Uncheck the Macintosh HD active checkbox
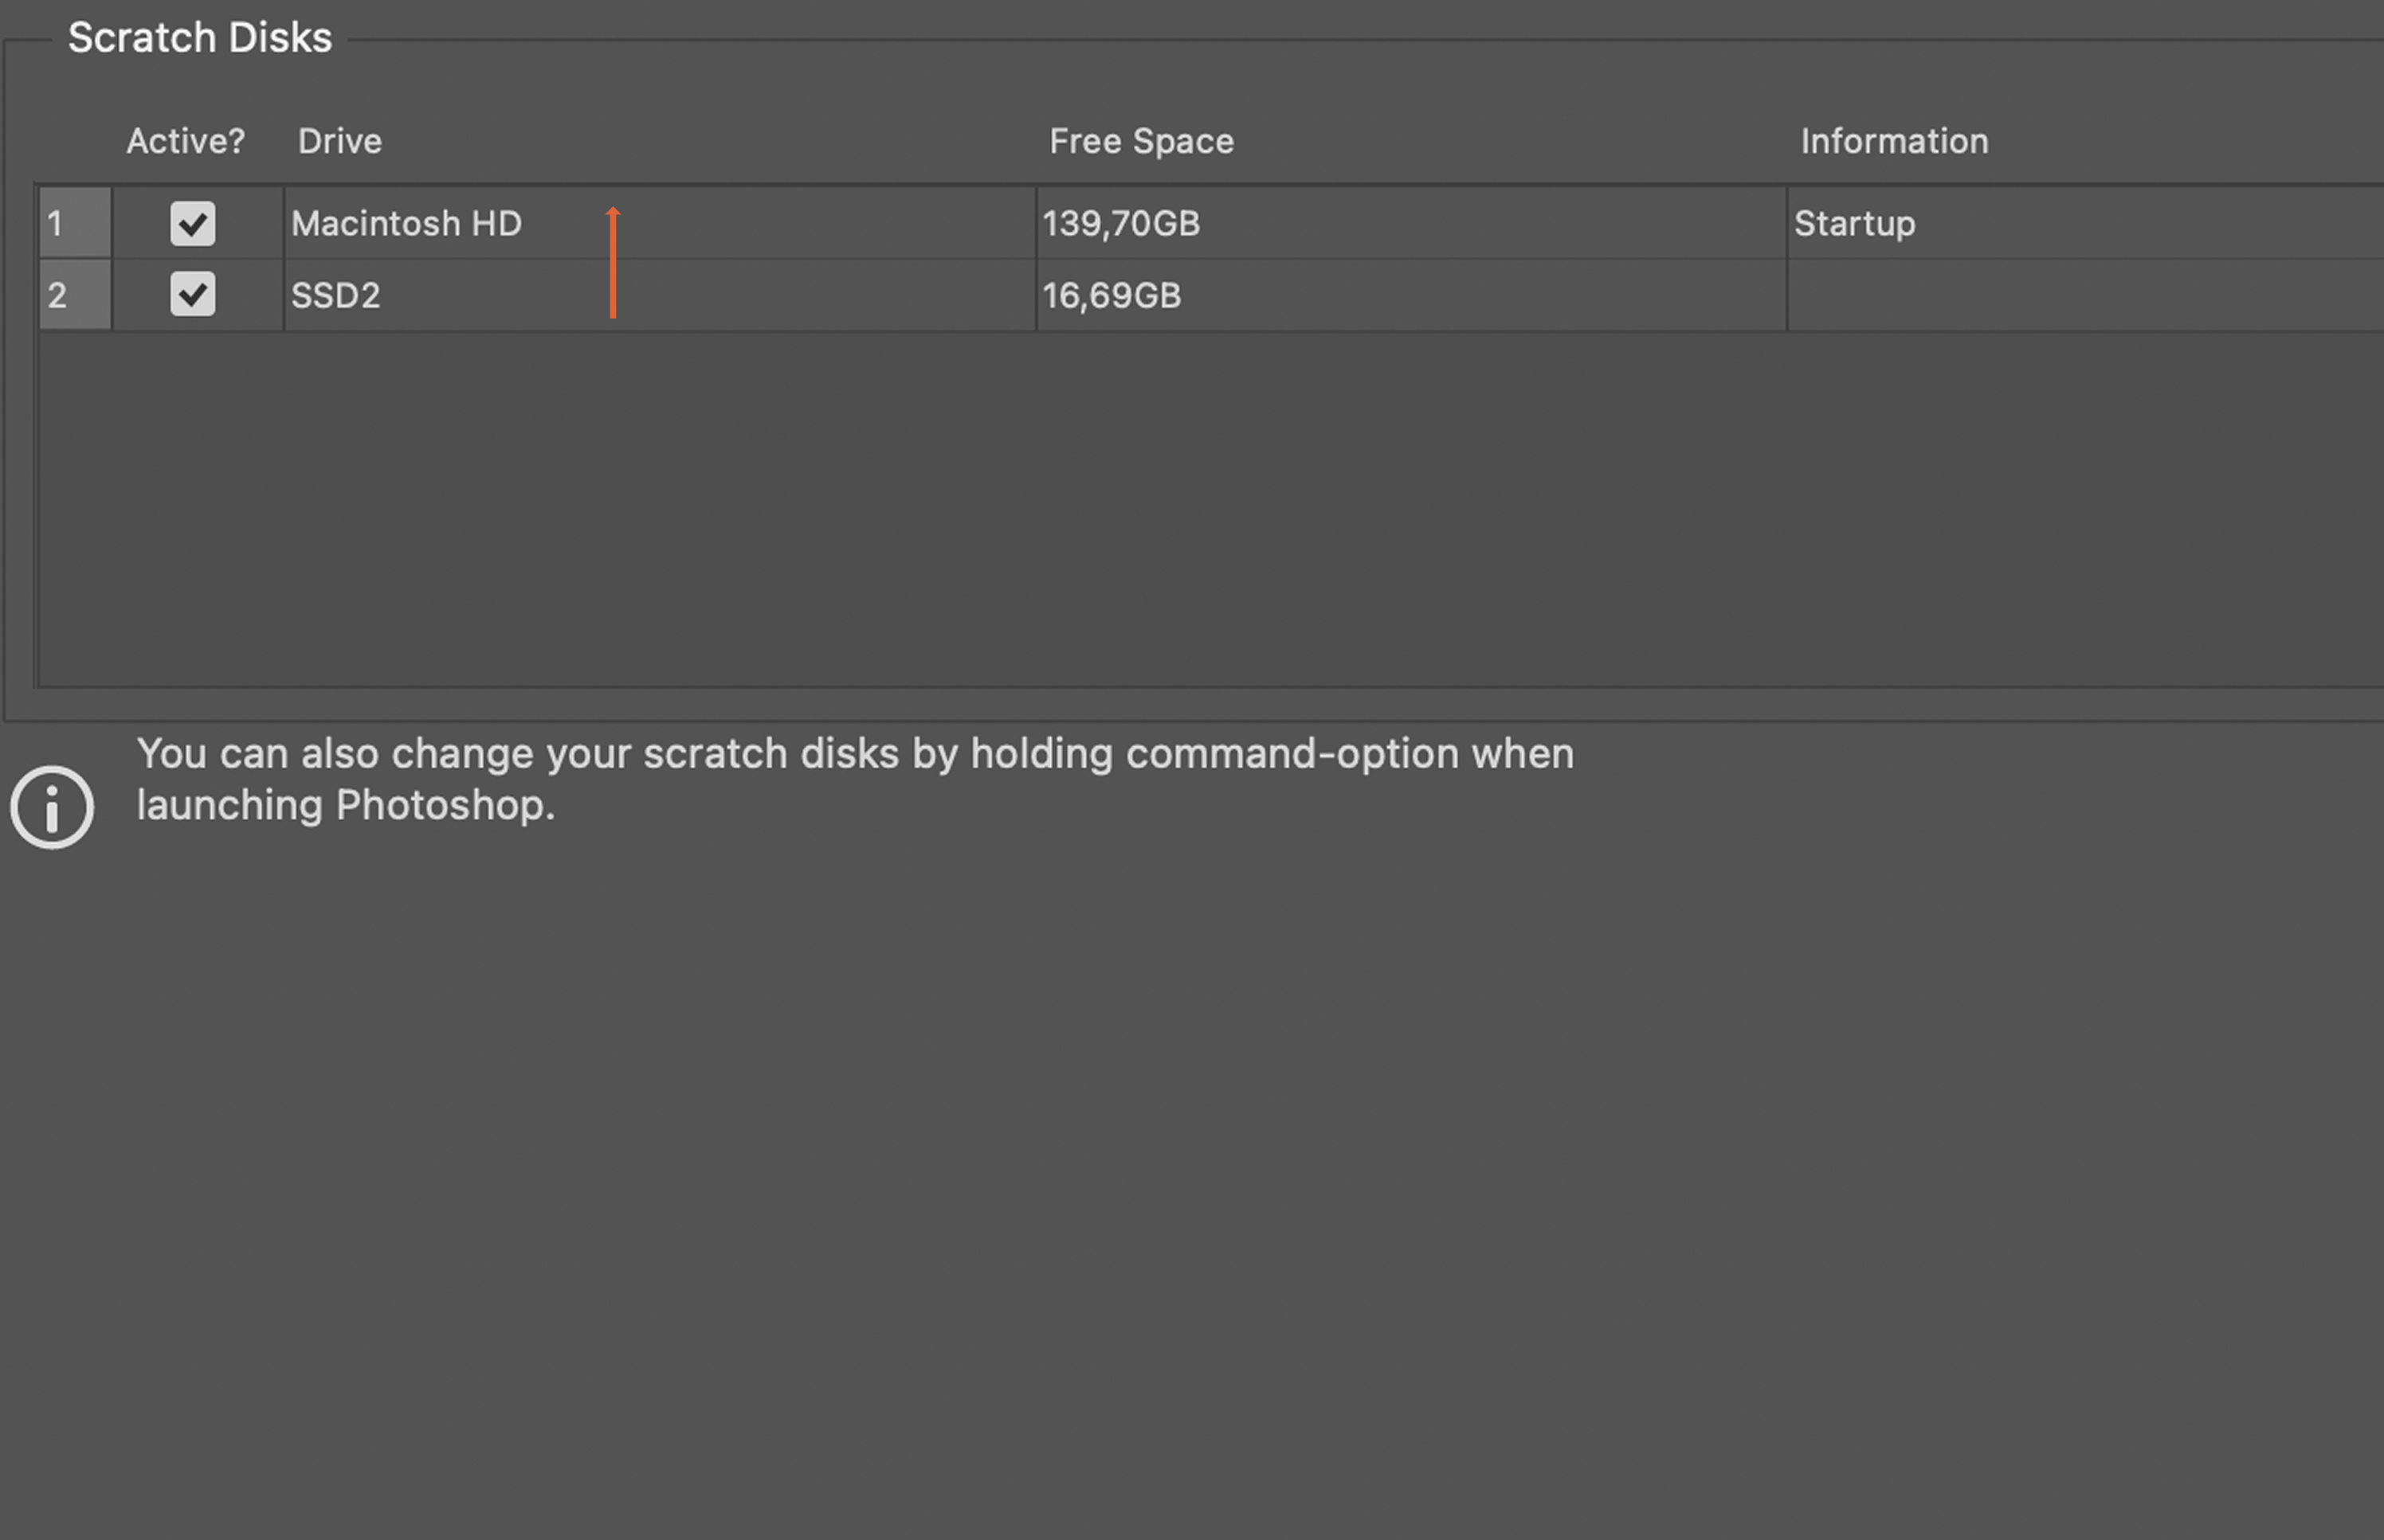Screen dimensions: 2384x1540 [192, 223]
